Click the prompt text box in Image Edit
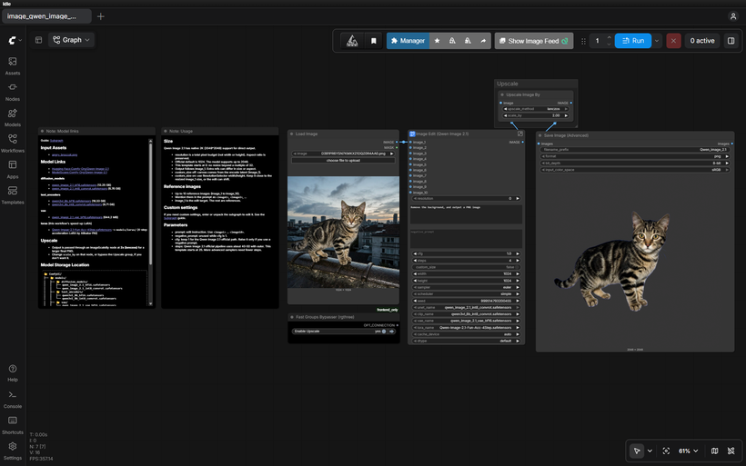 466,214
